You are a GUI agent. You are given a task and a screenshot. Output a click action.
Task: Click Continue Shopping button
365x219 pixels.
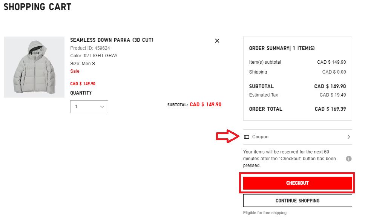298,201
